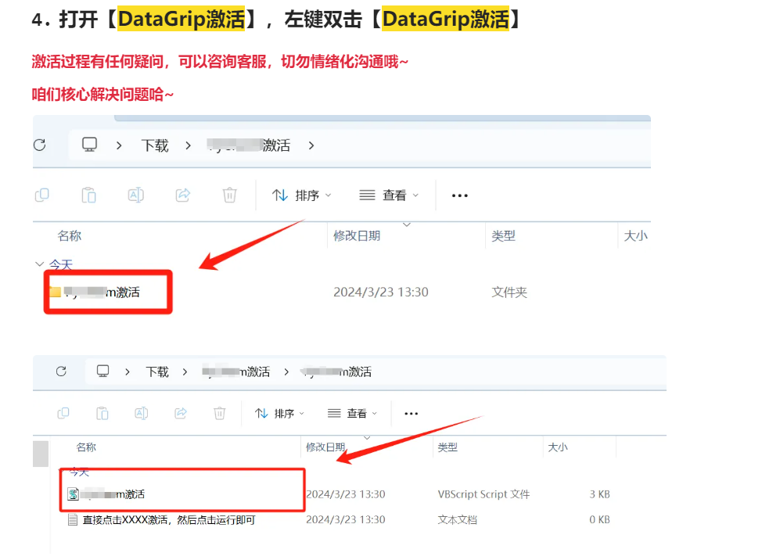Image resolution: width=762 pixels, height=560 pixels.
Task: Click refresh icon in lower Explorer window
Action: click(61, 372)
